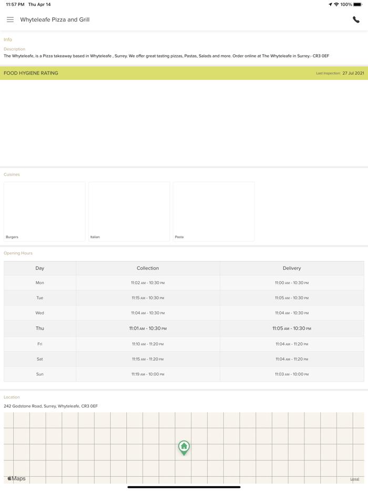Tap the Description label
The height and width of the screenshot is (491, 368).
[14, 49]
